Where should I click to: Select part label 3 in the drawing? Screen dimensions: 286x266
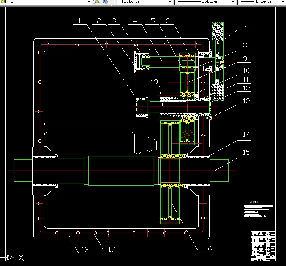click(114, 21)
